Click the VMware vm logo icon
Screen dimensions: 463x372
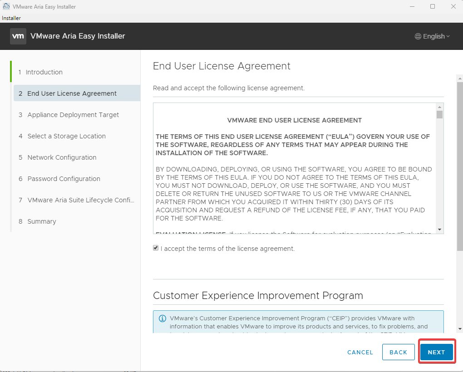(x=18, y=36)
